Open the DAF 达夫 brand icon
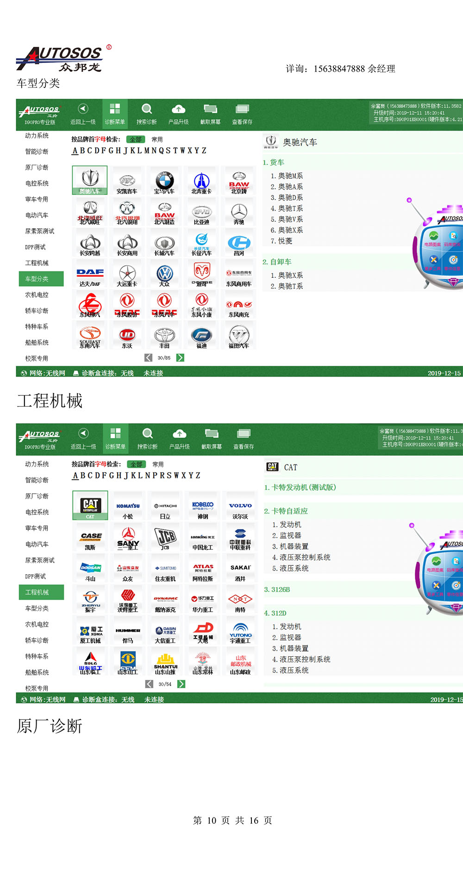Image resolution: width=463 pixels, height=878 pixels. (x=90, y=274)
